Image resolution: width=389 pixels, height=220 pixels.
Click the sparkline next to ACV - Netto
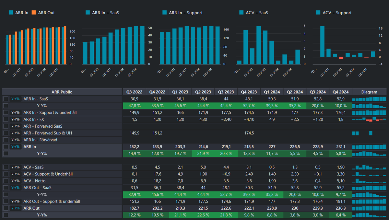coord(369,181)
